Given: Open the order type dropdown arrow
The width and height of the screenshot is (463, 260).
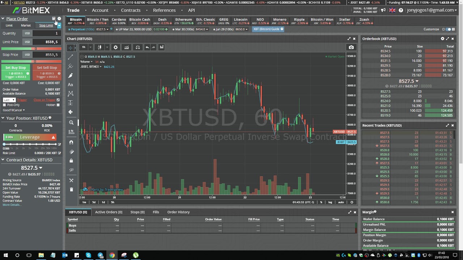Looking at the screenshot, I should [x=59, y=26].
